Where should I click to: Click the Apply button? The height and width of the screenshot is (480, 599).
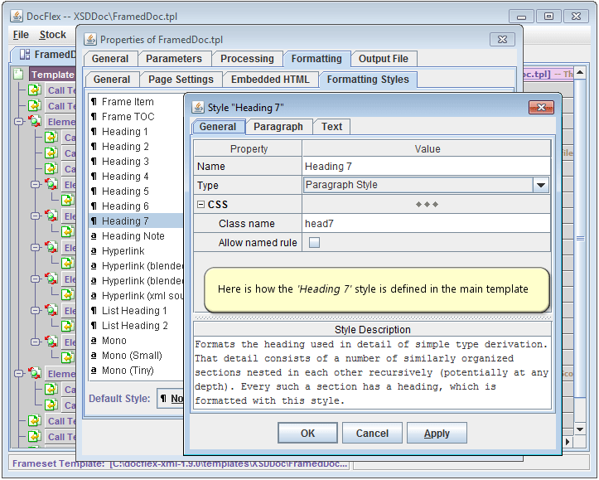pyautogui.click(x=437, y=433)
